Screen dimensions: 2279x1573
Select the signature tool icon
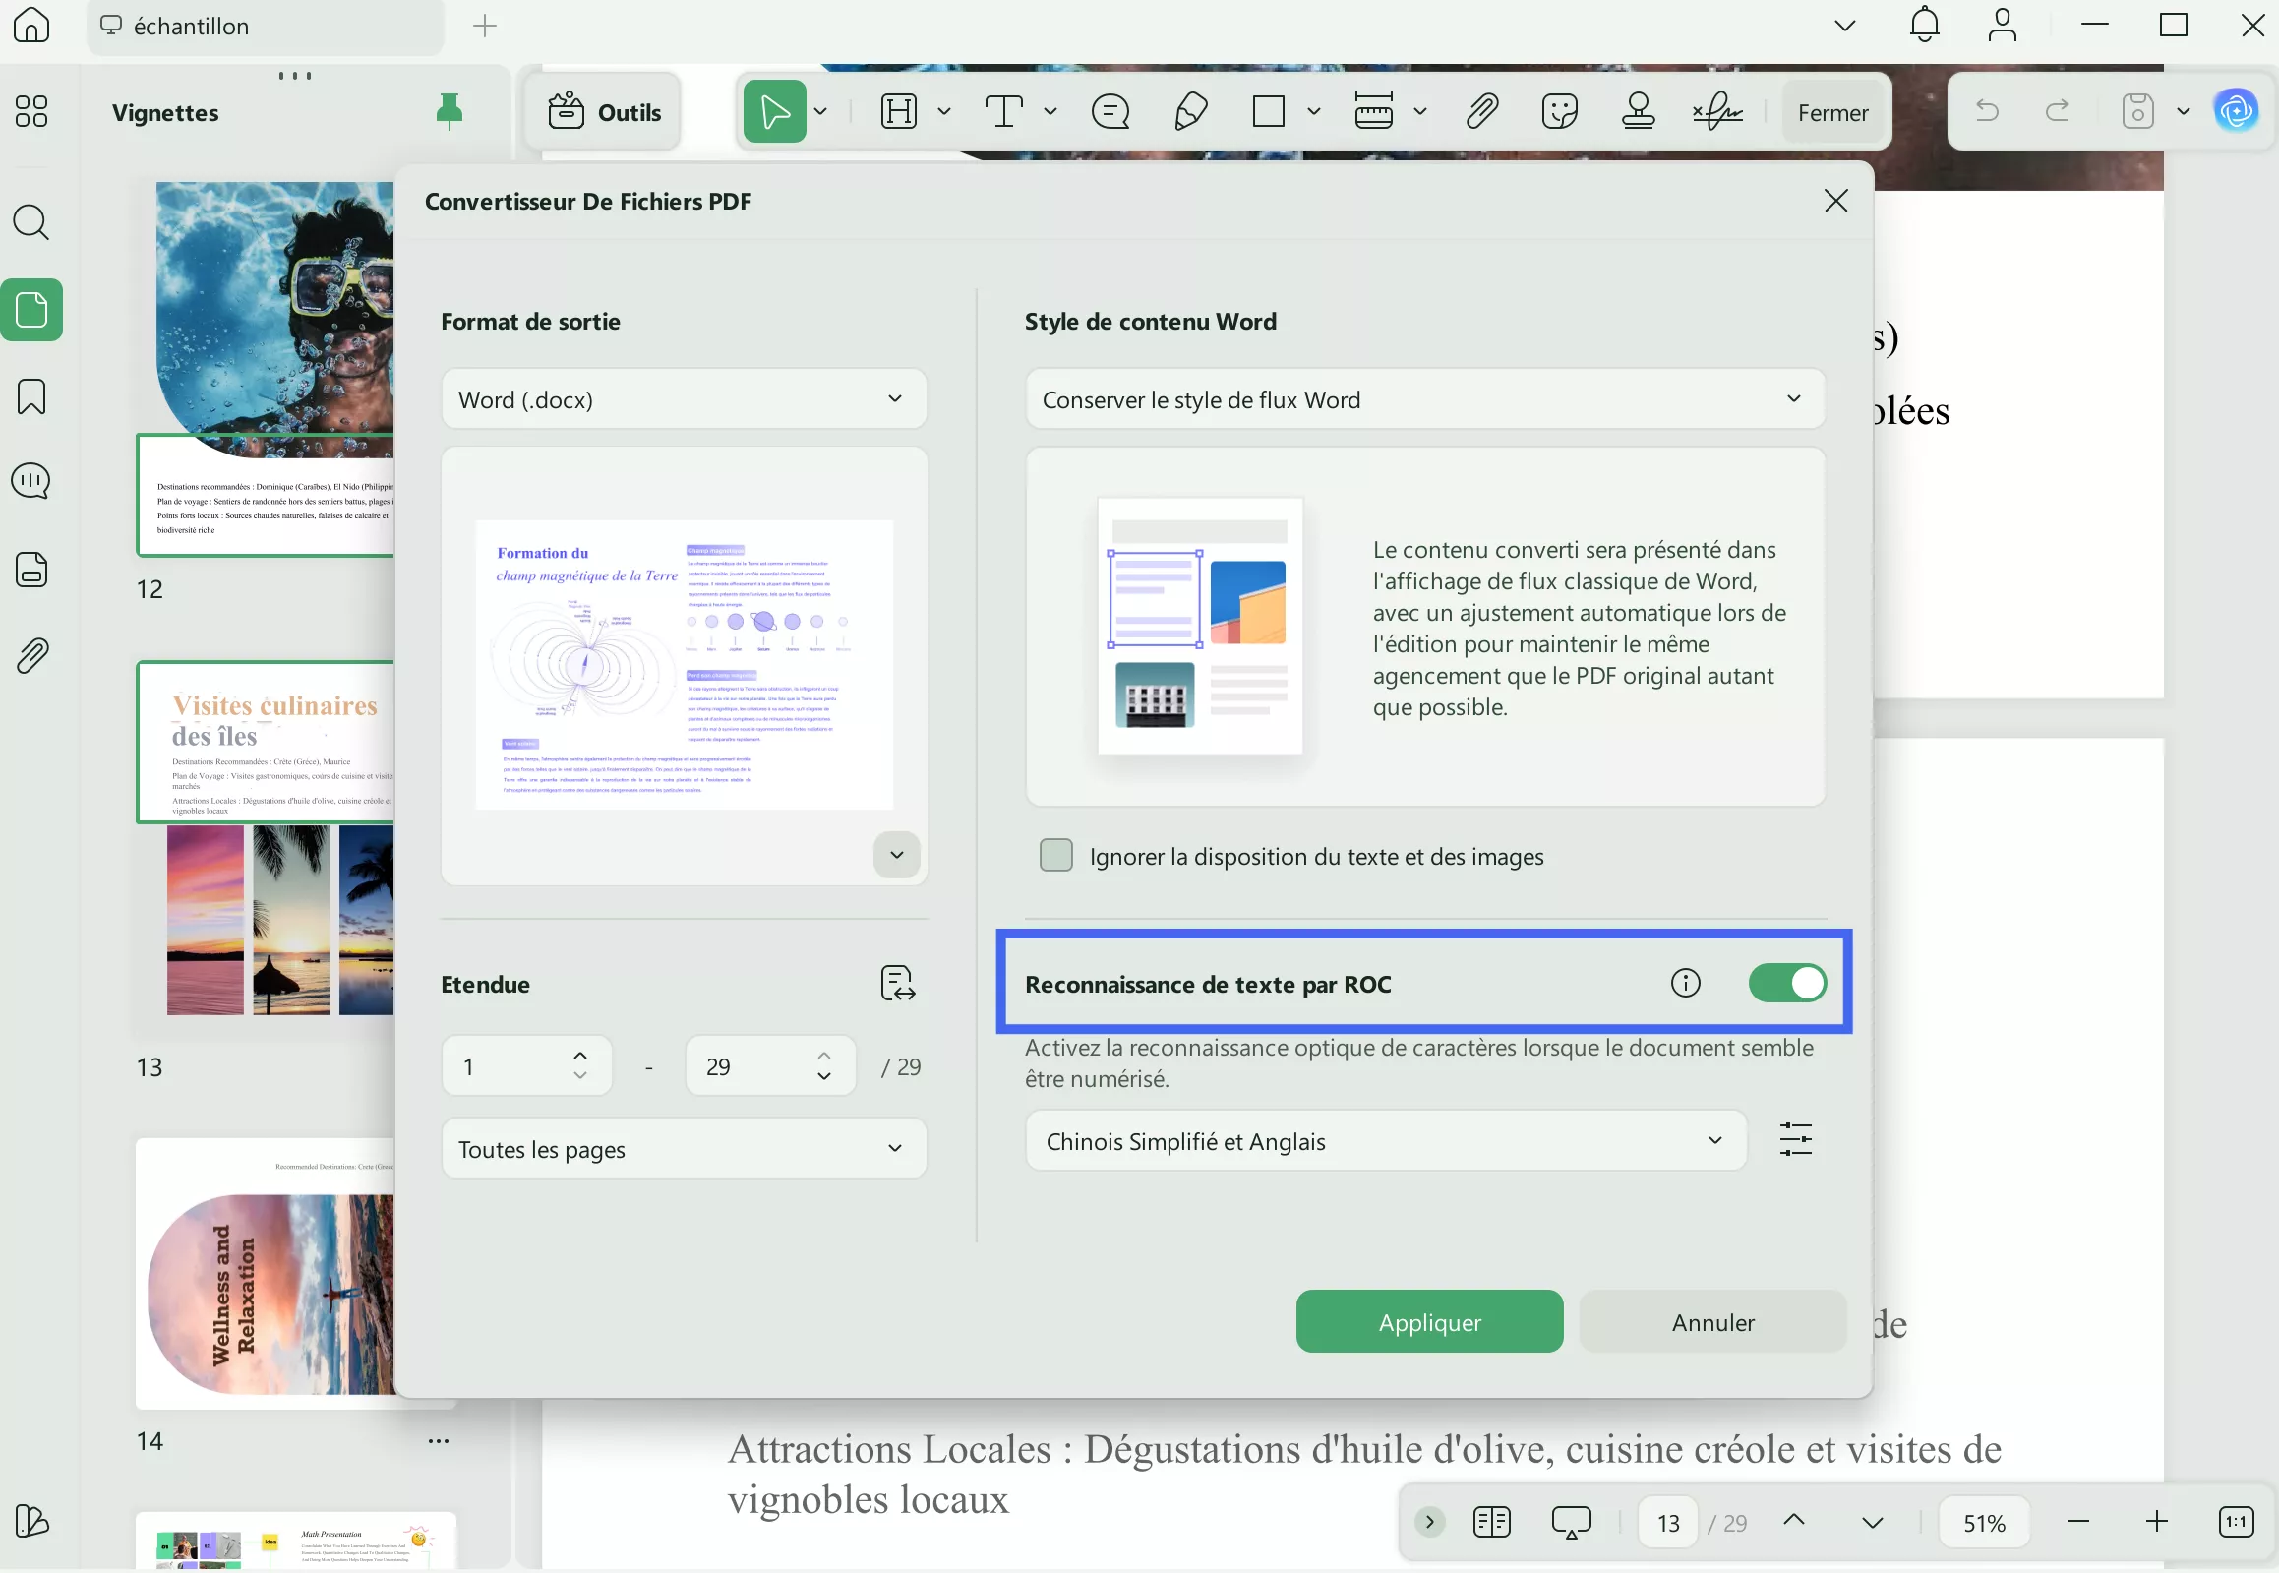click(1717, 111)
